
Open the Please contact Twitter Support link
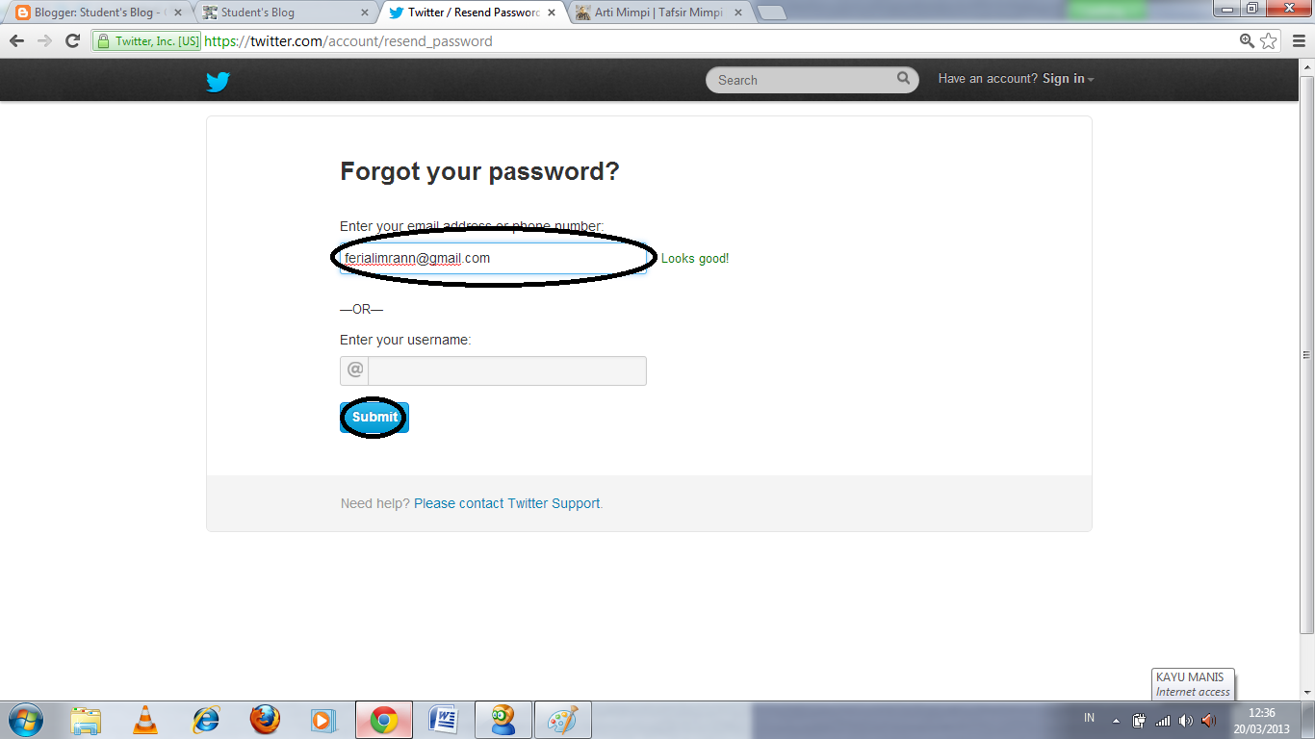(x=507, y=503)
